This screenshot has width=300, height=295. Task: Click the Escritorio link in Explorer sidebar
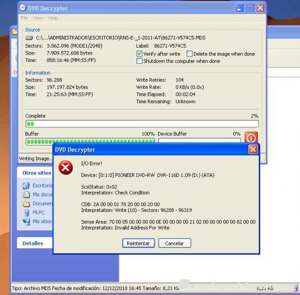[x=43, y=185]
